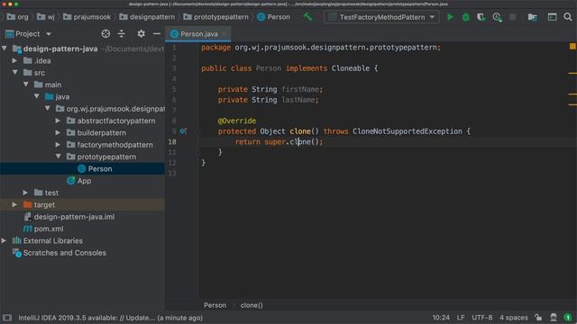
Task: Toggle tool window bars icon in status bar
Action: tap(7, 318)
